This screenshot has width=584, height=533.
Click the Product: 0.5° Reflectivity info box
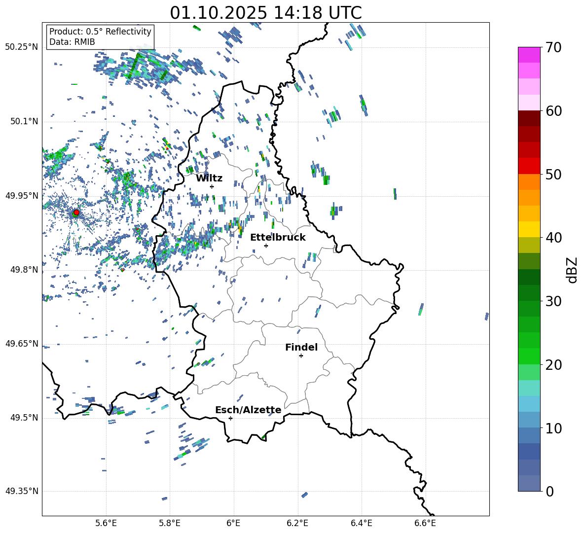(x=100, y=37)
